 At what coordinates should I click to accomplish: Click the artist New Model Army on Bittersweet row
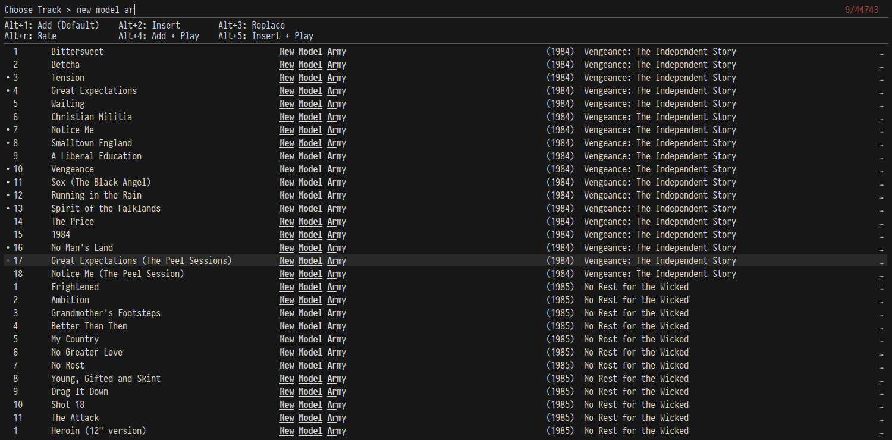313,51
